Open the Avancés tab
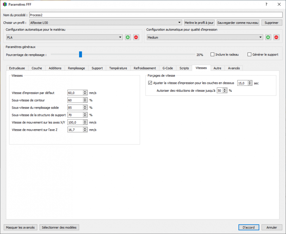This screenshot has height=234, width=286. pos(234,68)
